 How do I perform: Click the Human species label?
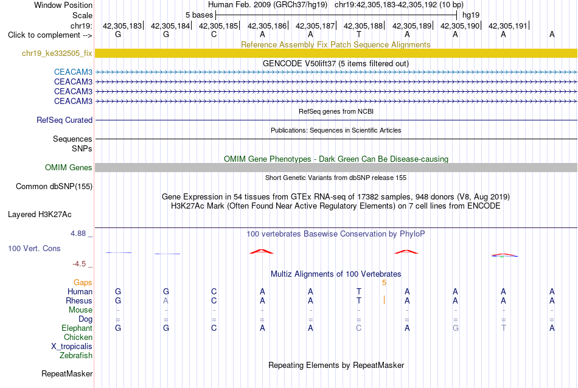[x=80, y=291]
